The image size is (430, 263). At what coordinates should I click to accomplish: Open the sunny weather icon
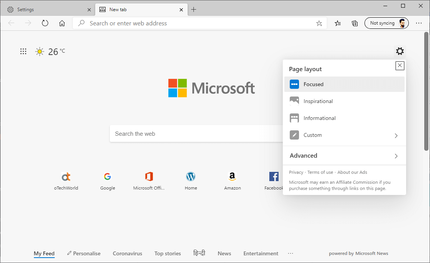pyautogui.click(x=39, y=52)
